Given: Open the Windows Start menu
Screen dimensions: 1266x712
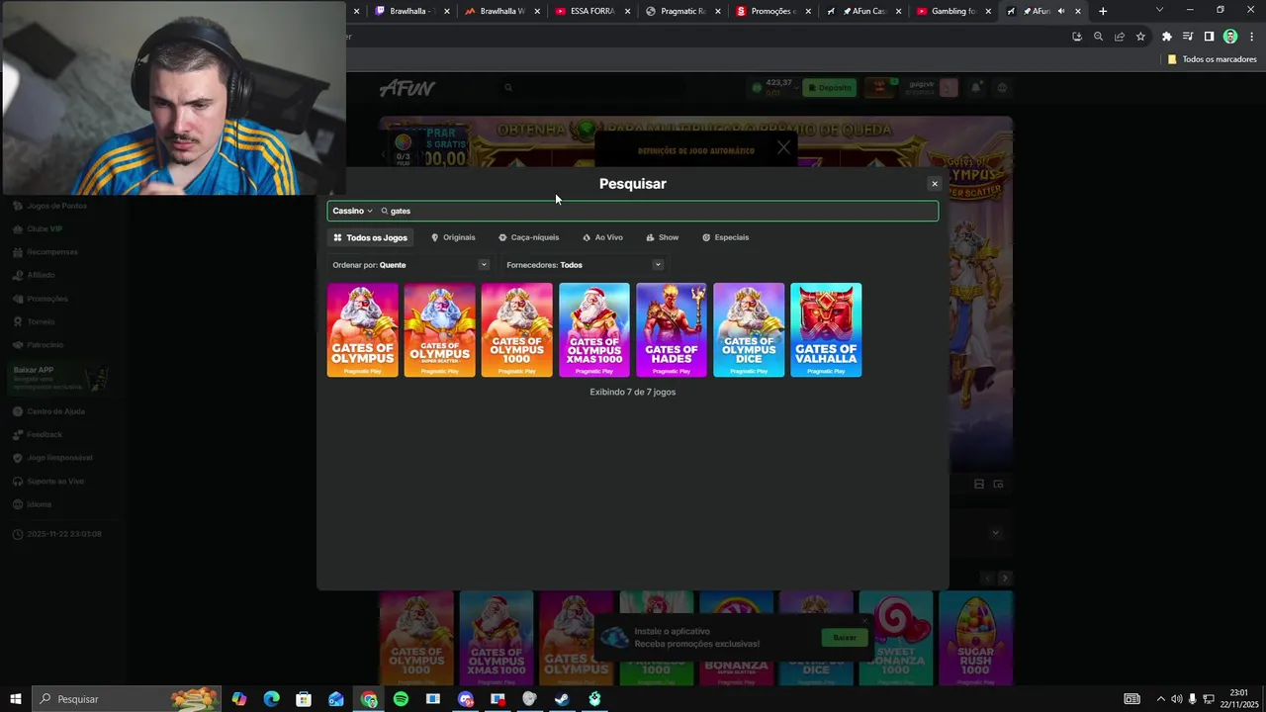Looking at the screenshot, I should (x=16, y=699).
